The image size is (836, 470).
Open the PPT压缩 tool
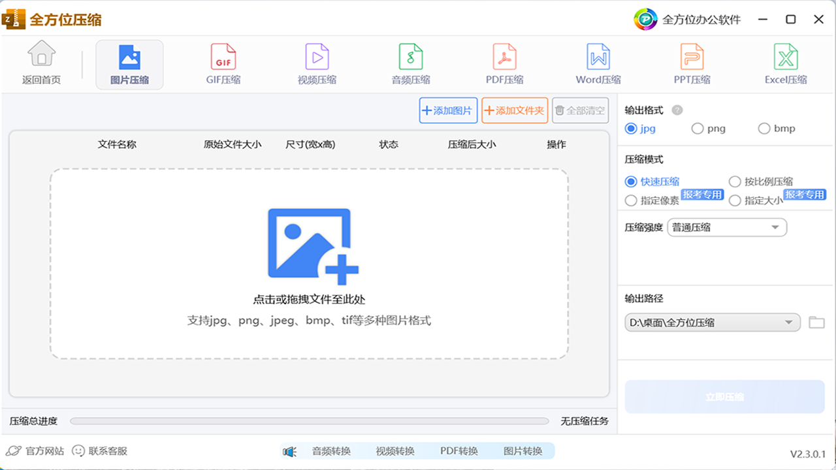691,63
